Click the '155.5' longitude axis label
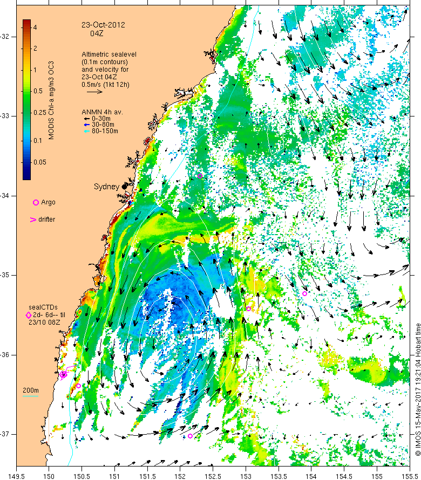This screenshot has height=480, width=421. coord(410,477)
